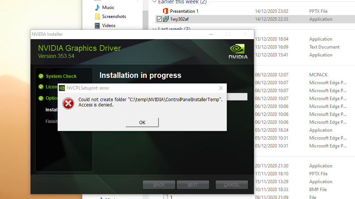
Task: Click the PowerPoint icon of Presentation 1
Action: tap(166, 11)
